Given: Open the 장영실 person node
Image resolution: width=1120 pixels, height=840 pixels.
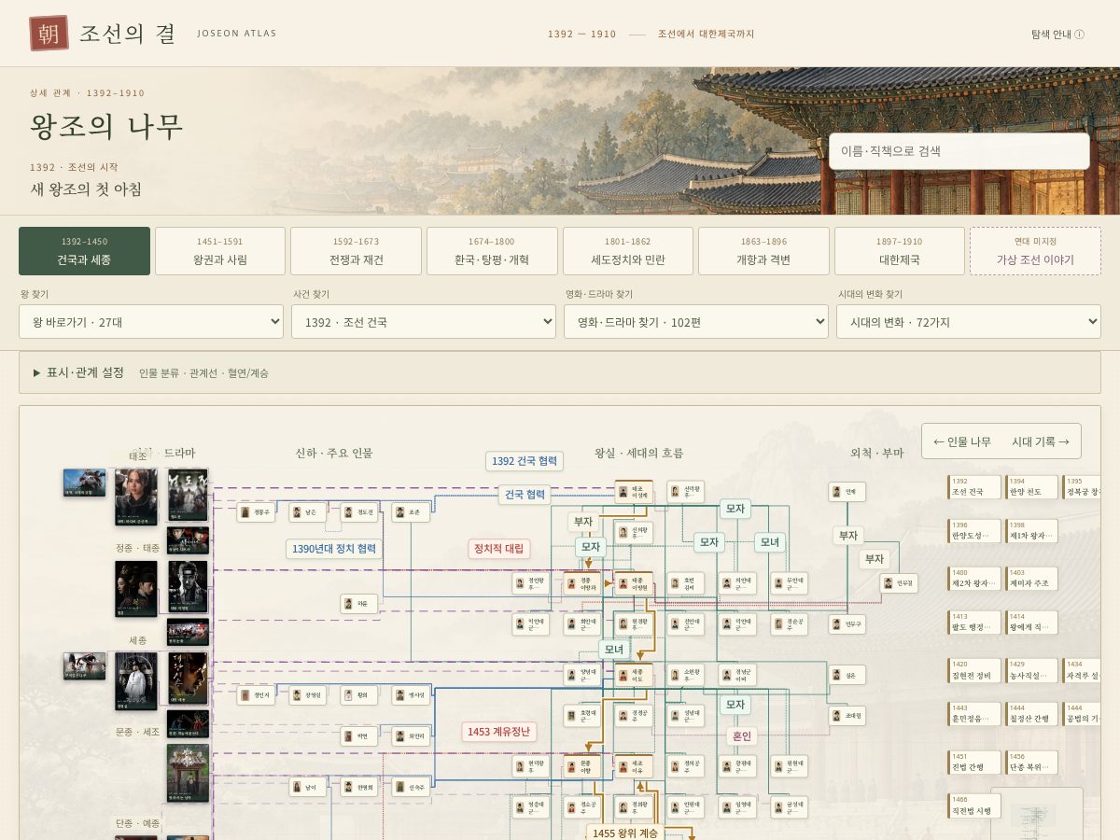Looking at the screenshot, I should click(x=308, y=695).
